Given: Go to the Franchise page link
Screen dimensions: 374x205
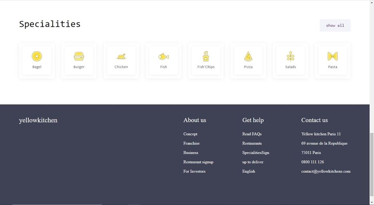Looking at the screenshot, I should coord(191,143).
